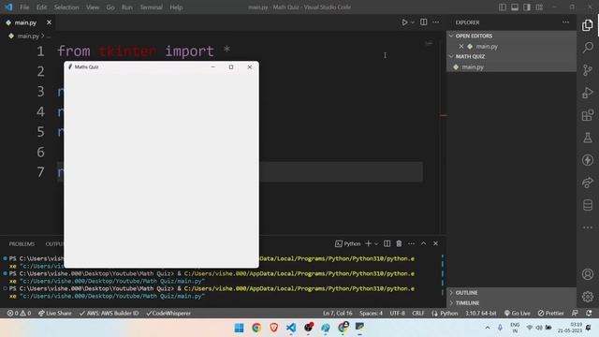The width and height of the screenshot is (599, 337).
Task: Expand the Timeline section
Action: click(x=467, y=303)
